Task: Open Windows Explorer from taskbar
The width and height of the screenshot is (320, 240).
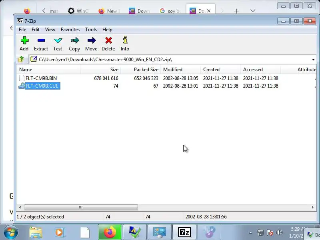Action: coord(36,232)
